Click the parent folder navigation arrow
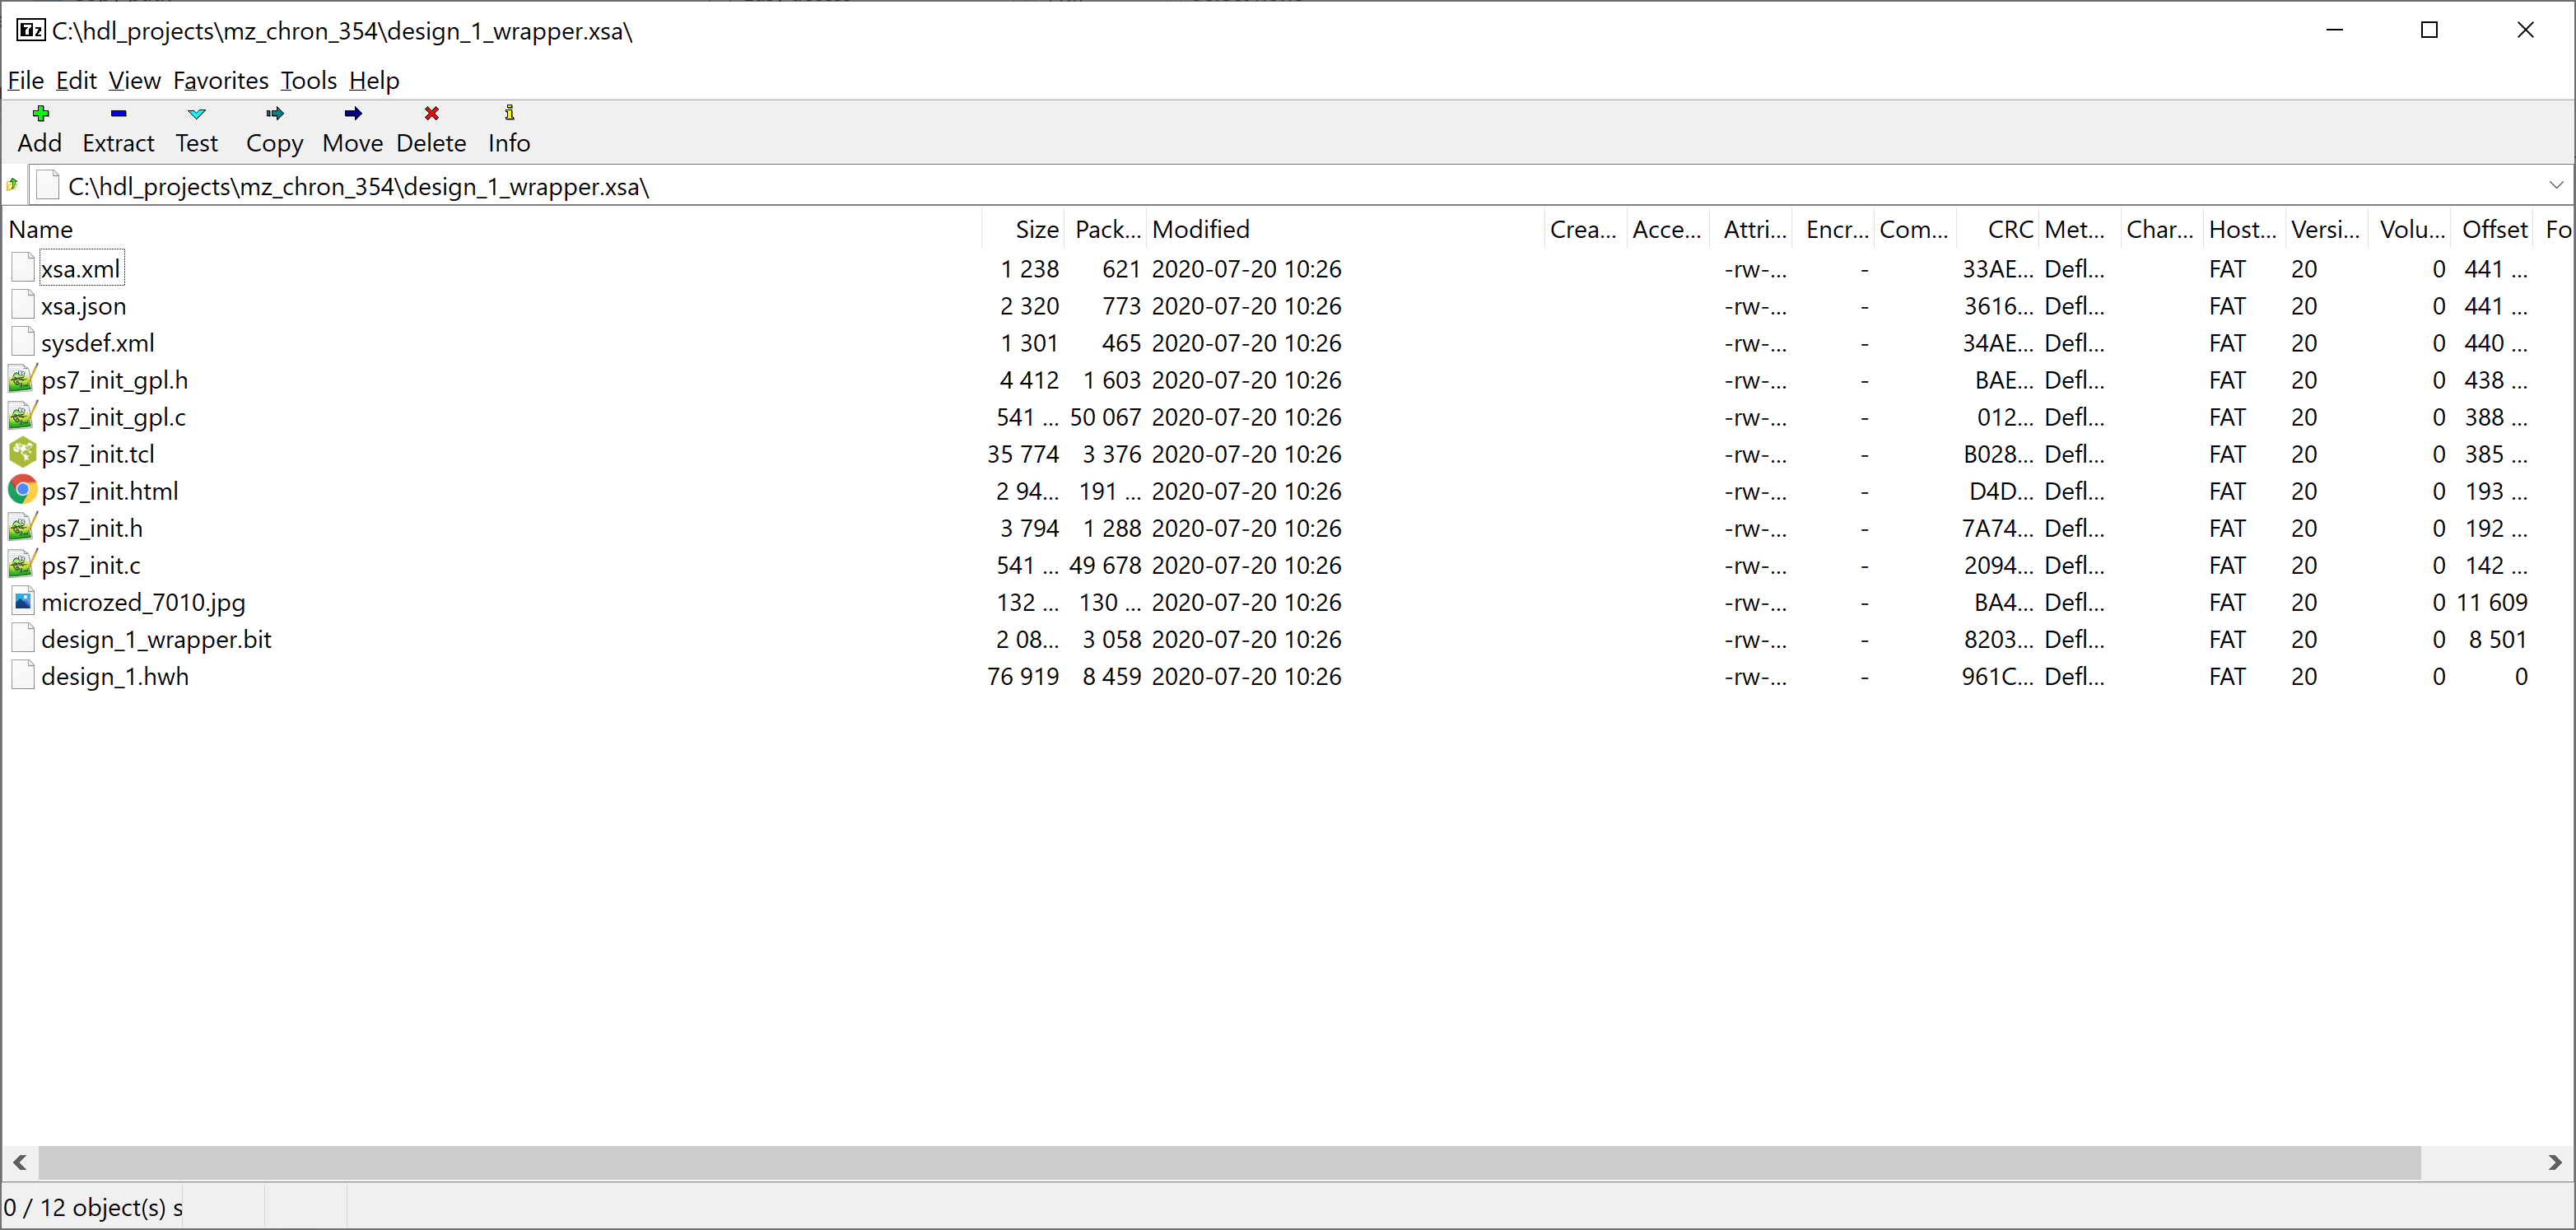The image size is (2576, 1230). pos(13,185)
